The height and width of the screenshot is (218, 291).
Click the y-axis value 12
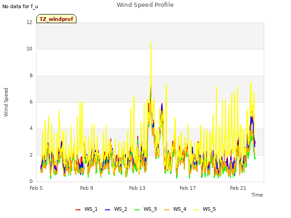coord(29,22)
